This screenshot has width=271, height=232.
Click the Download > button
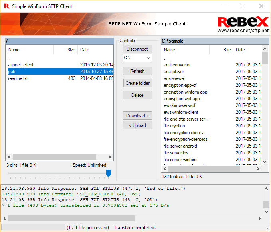click(x=137, y=116)
